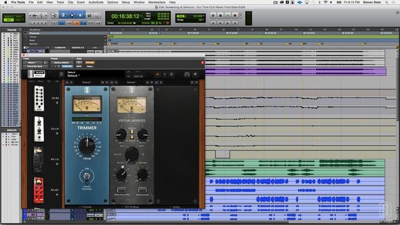Toggle Trimmer slot power button

tap(67, 82)
